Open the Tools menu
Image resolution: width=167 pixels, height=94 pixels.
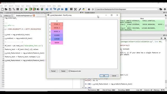[49, 6]
